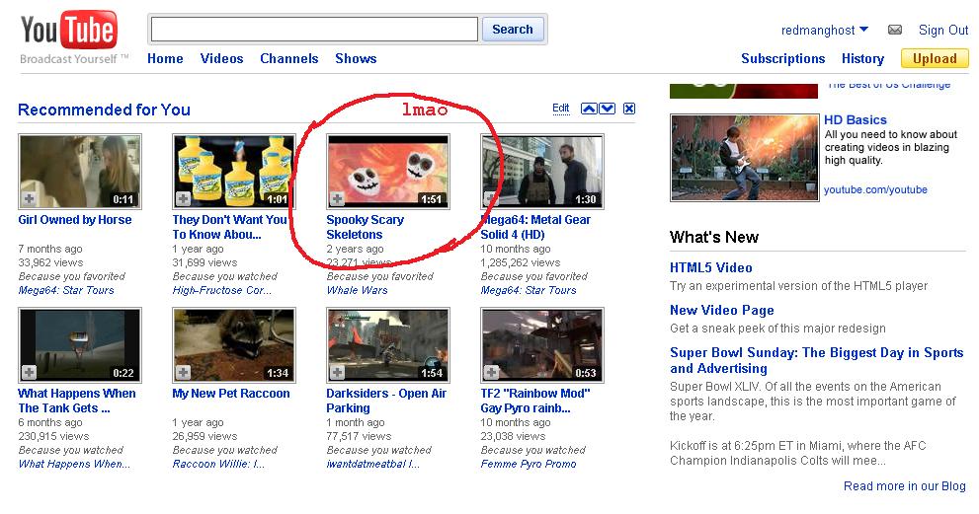Open Darksiders video thumbnail
This screenshot has width=979, height=514.
point(387,345)
